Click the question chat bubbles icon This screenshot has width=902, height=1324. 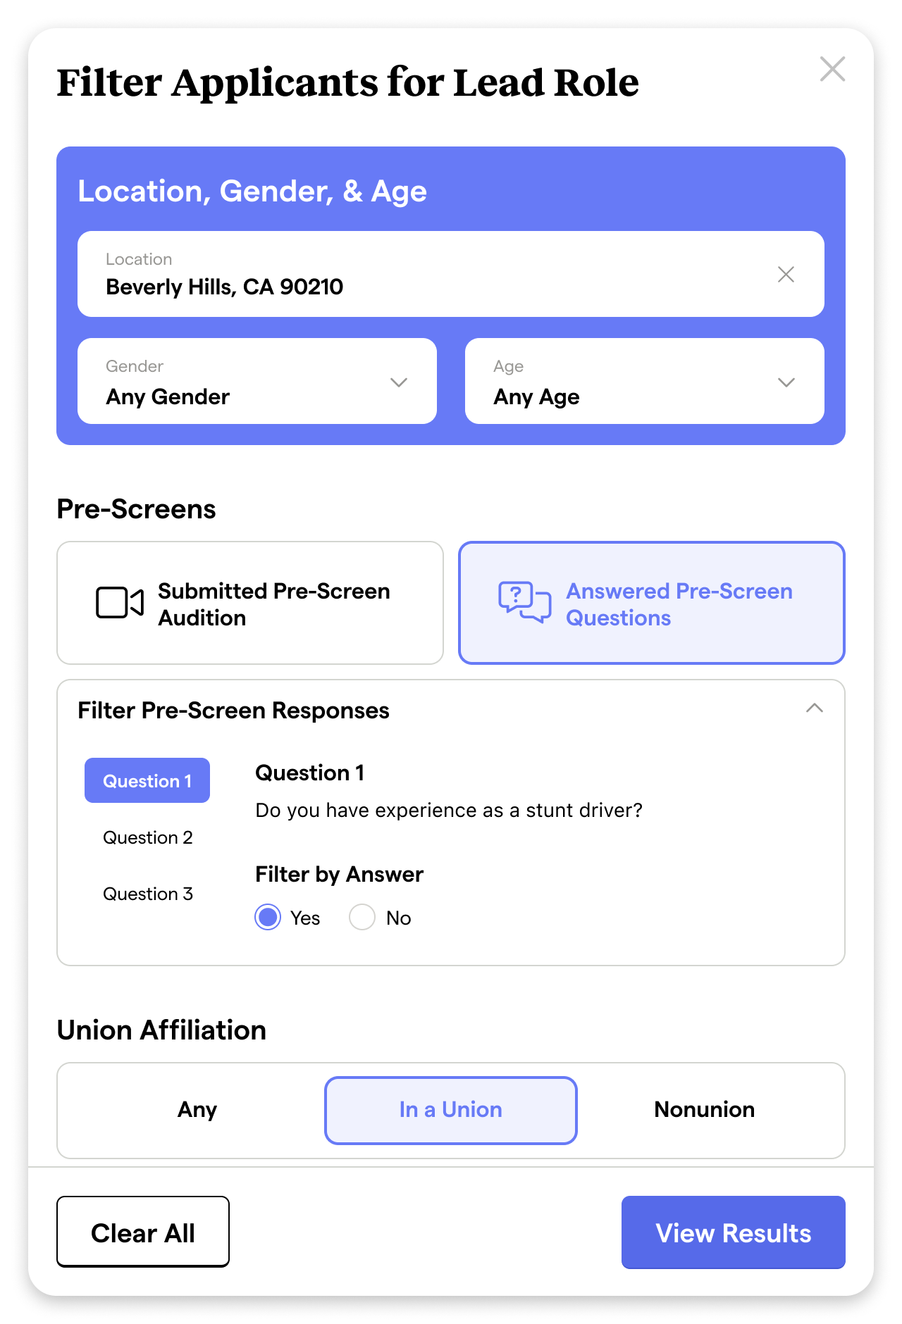pyautogui.click(x=524, y=602)
